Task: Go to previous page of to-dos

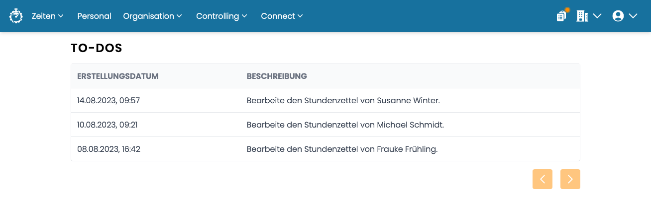Action: (x=542, y=179)
